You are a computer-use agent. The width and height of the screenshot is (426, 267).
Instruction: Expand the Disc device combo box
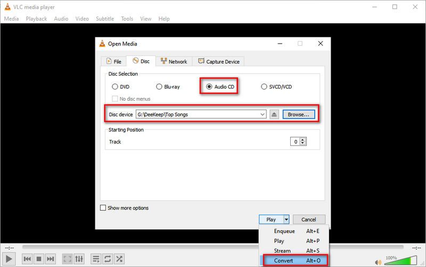[263, 115]
